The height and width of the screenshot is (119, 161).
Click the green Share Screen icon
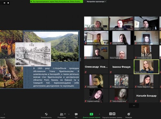pyautogui.click(x=91, y=114)
